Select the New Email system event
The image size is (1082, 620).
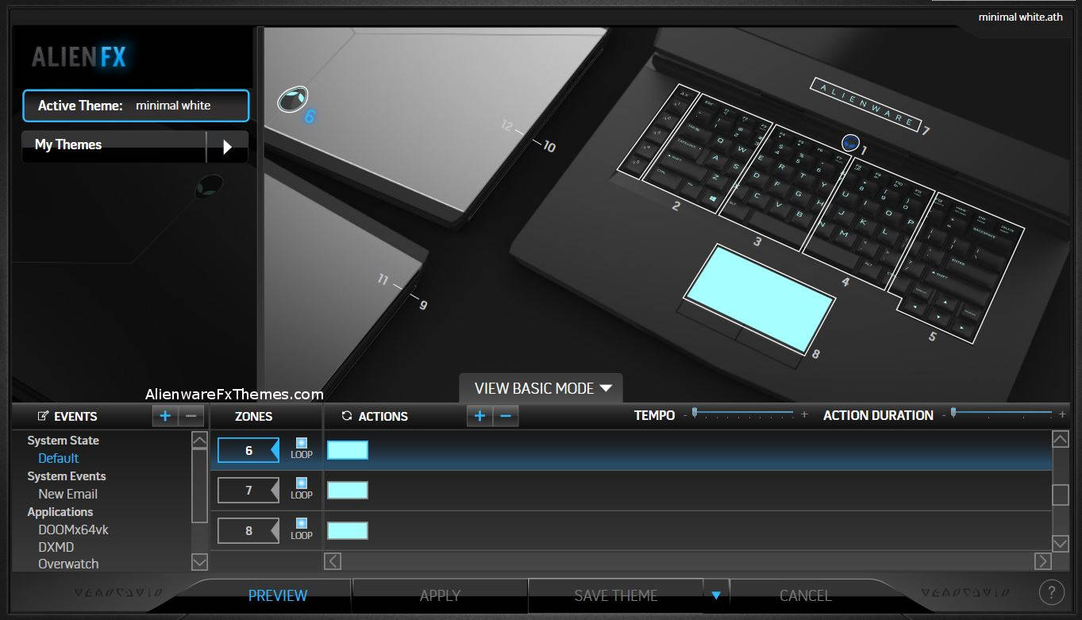tap(68, 494)
